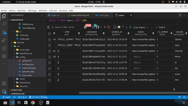The height and width of the screenshot is (106, 188).
Task: Switch to the style.css tab
Action: 55,15
